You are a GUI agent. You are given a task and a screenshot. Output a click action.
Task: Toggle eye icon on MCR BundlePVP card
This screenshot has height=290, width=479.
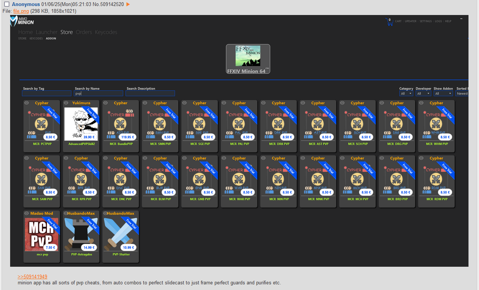(x=105, y=103)
